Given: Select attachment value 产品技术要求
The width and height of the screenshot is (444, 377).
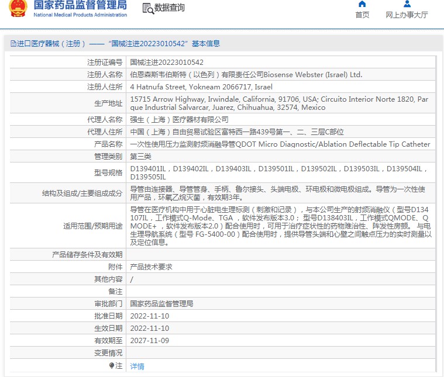Looking at the screenshot, I should point(151,267).
